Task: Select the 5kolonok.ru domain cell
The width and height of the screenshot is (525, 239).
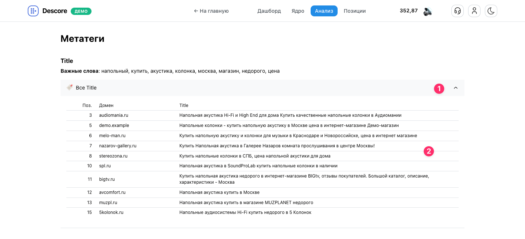Action: tap(111, 212)
